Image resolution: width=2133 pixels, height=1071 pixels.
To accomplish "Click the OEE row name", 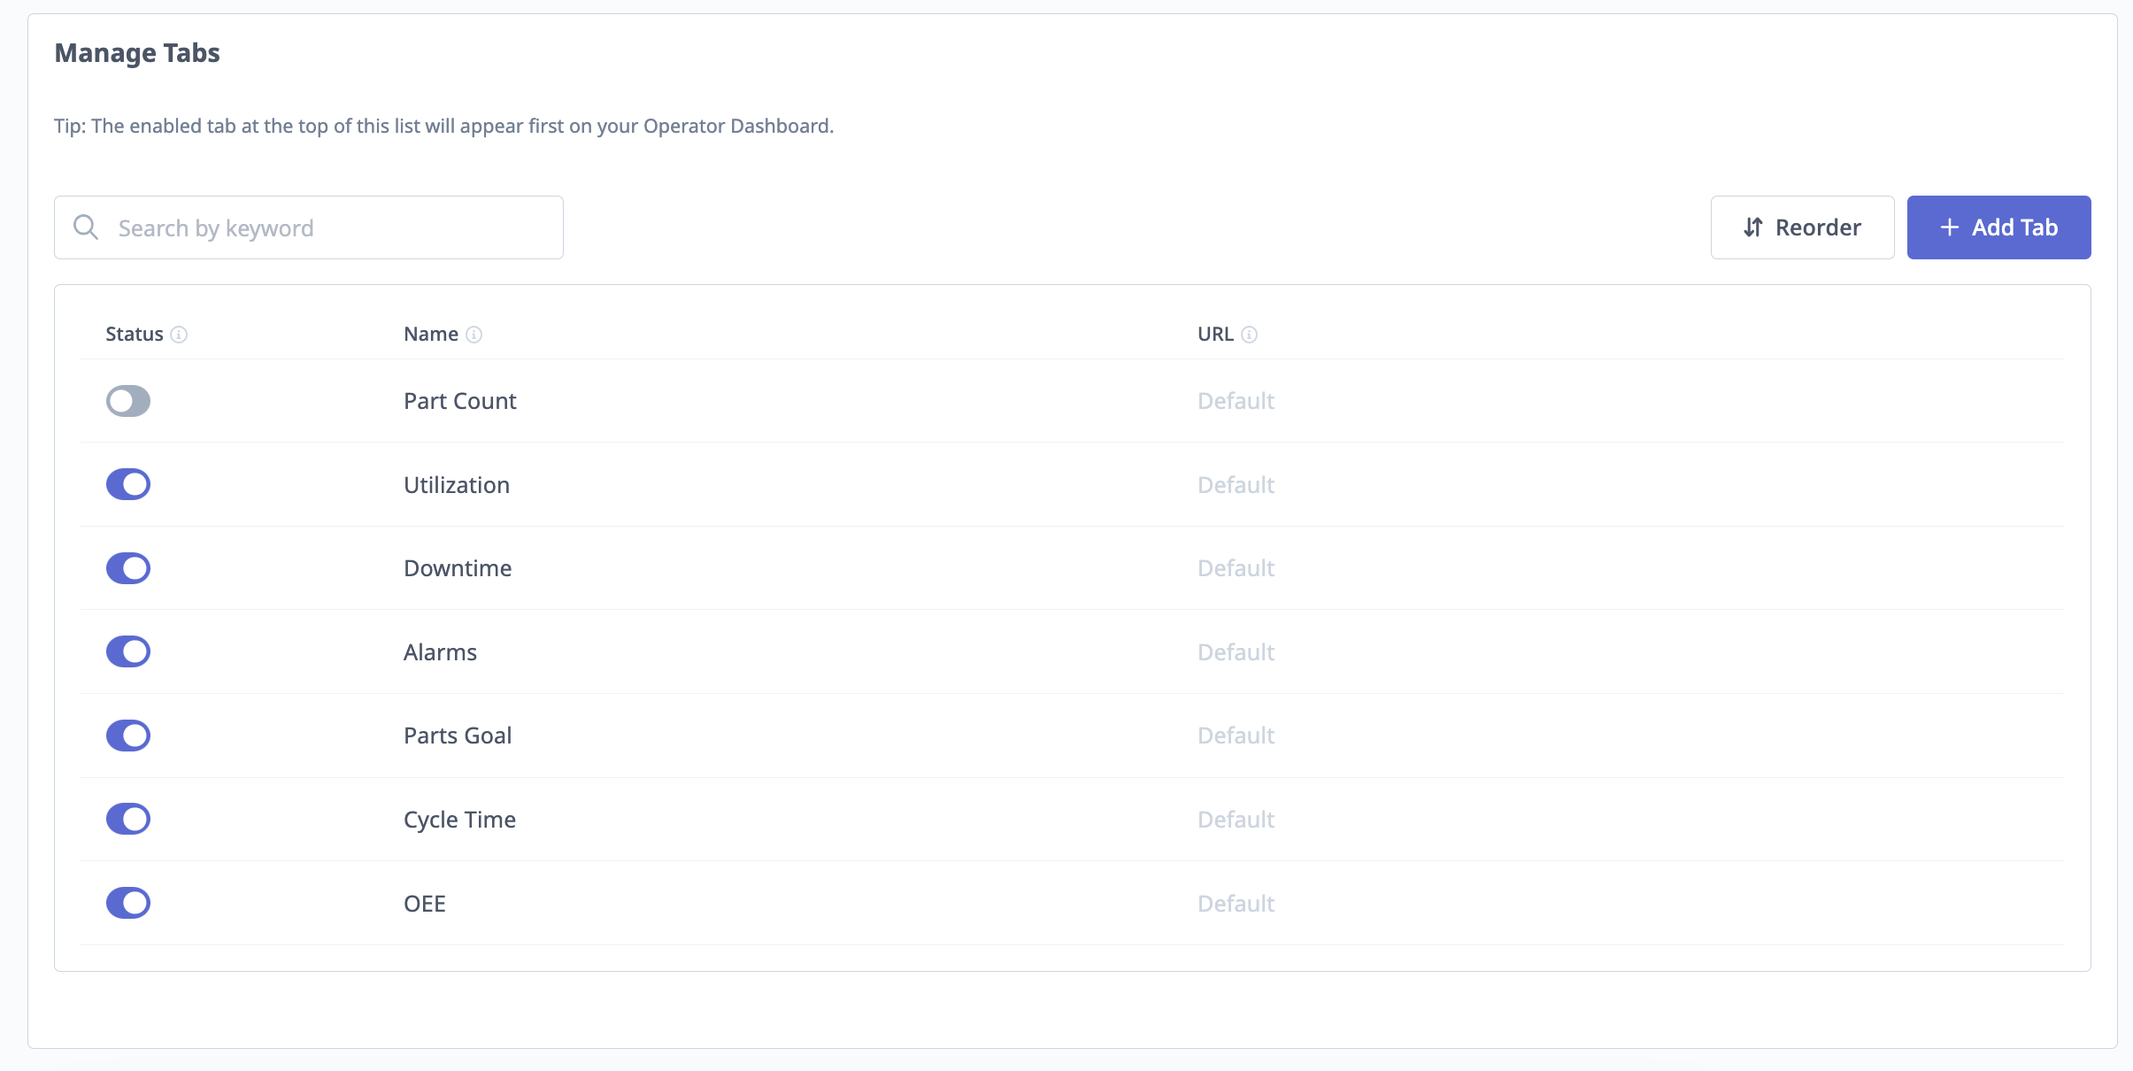I will pyautogui.click(x=425, y=904).
